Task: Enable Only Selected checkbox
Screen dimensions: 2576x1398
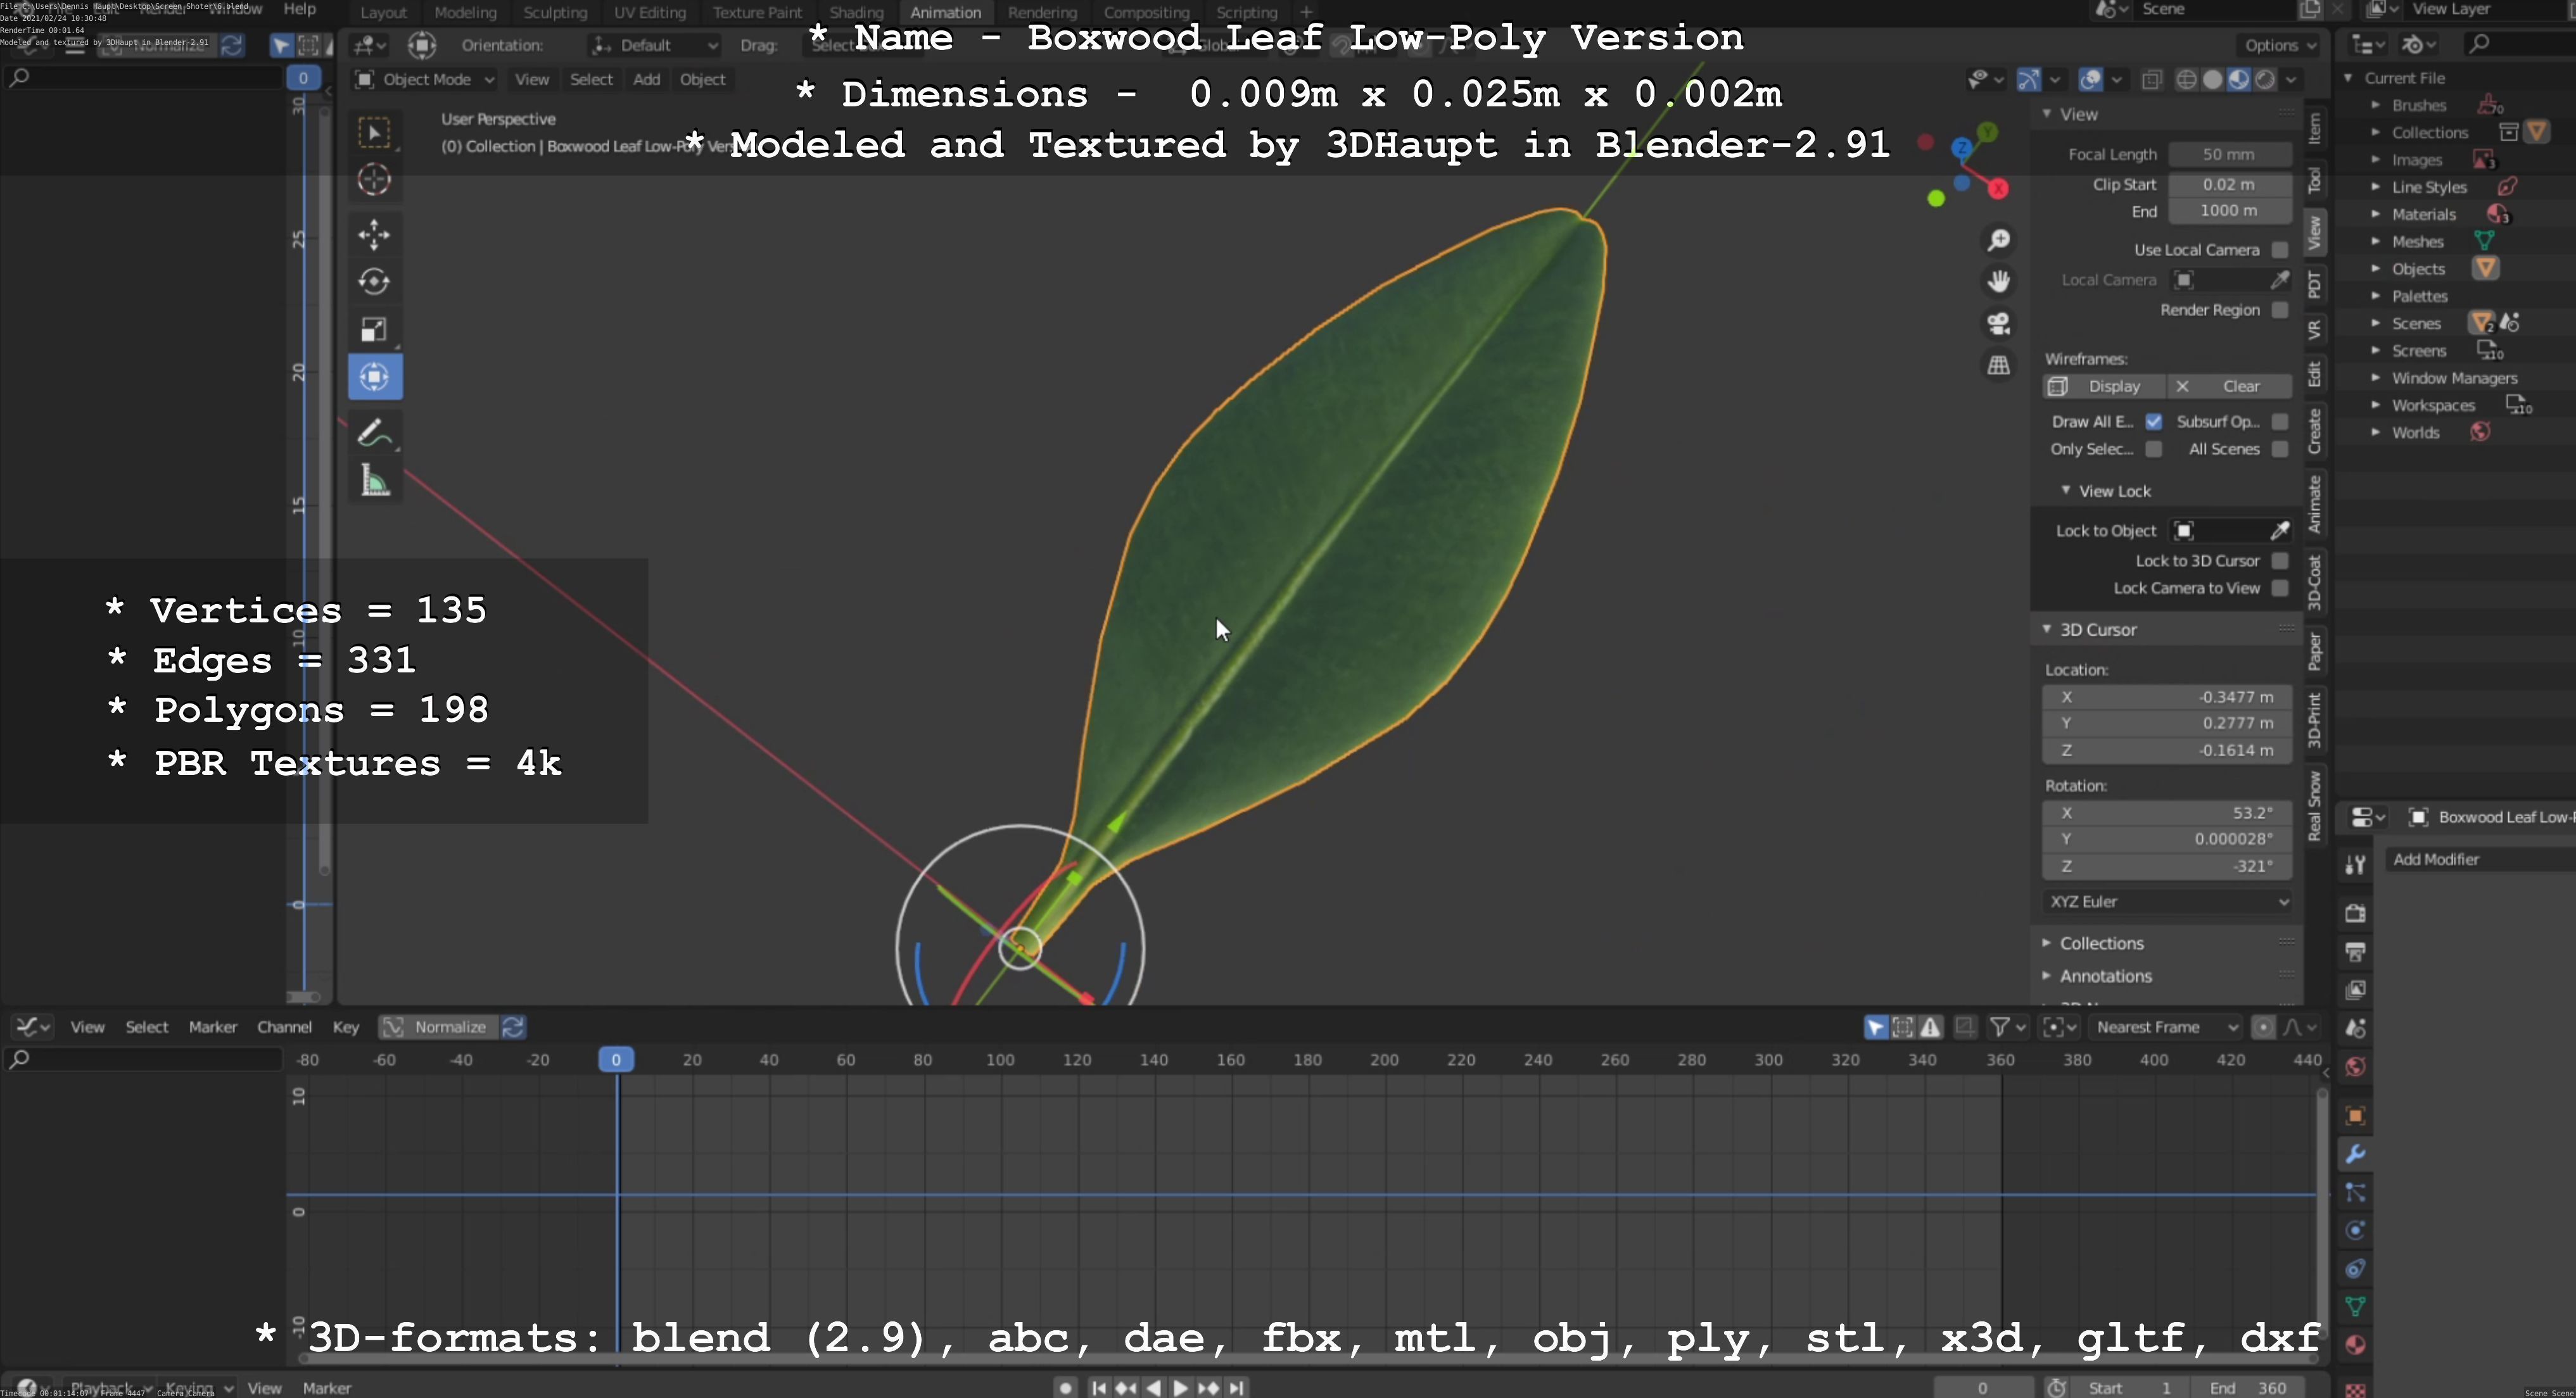Action: click(x=2154, y=449)
